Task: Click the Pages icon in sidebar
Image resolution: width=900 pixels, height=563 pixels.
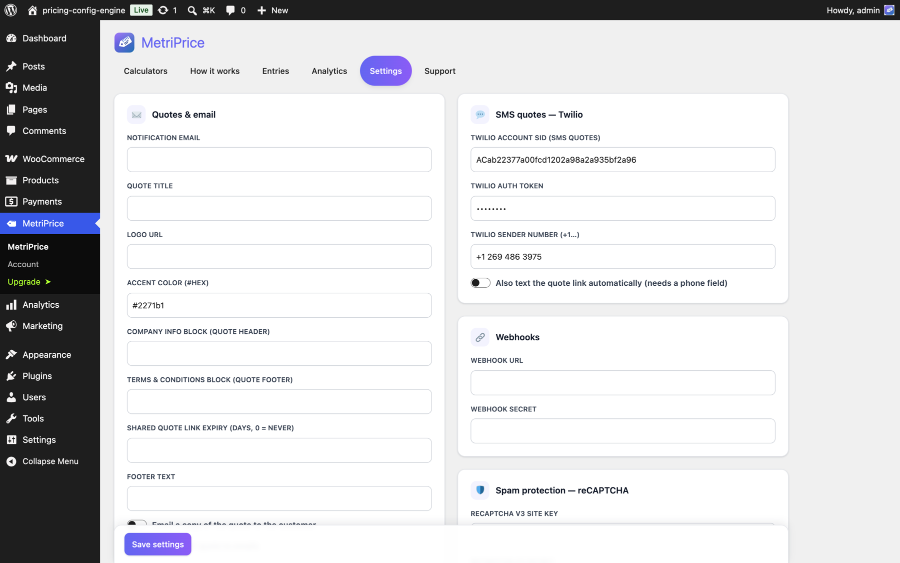Action: 11,109
